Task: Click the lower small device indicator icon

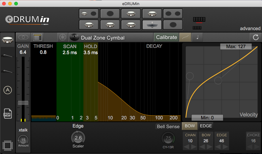Action: click(x=197, y=28)
